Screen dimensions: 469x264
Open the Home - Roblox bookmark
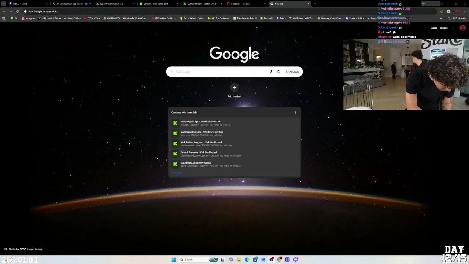click(x=355, y=18)
